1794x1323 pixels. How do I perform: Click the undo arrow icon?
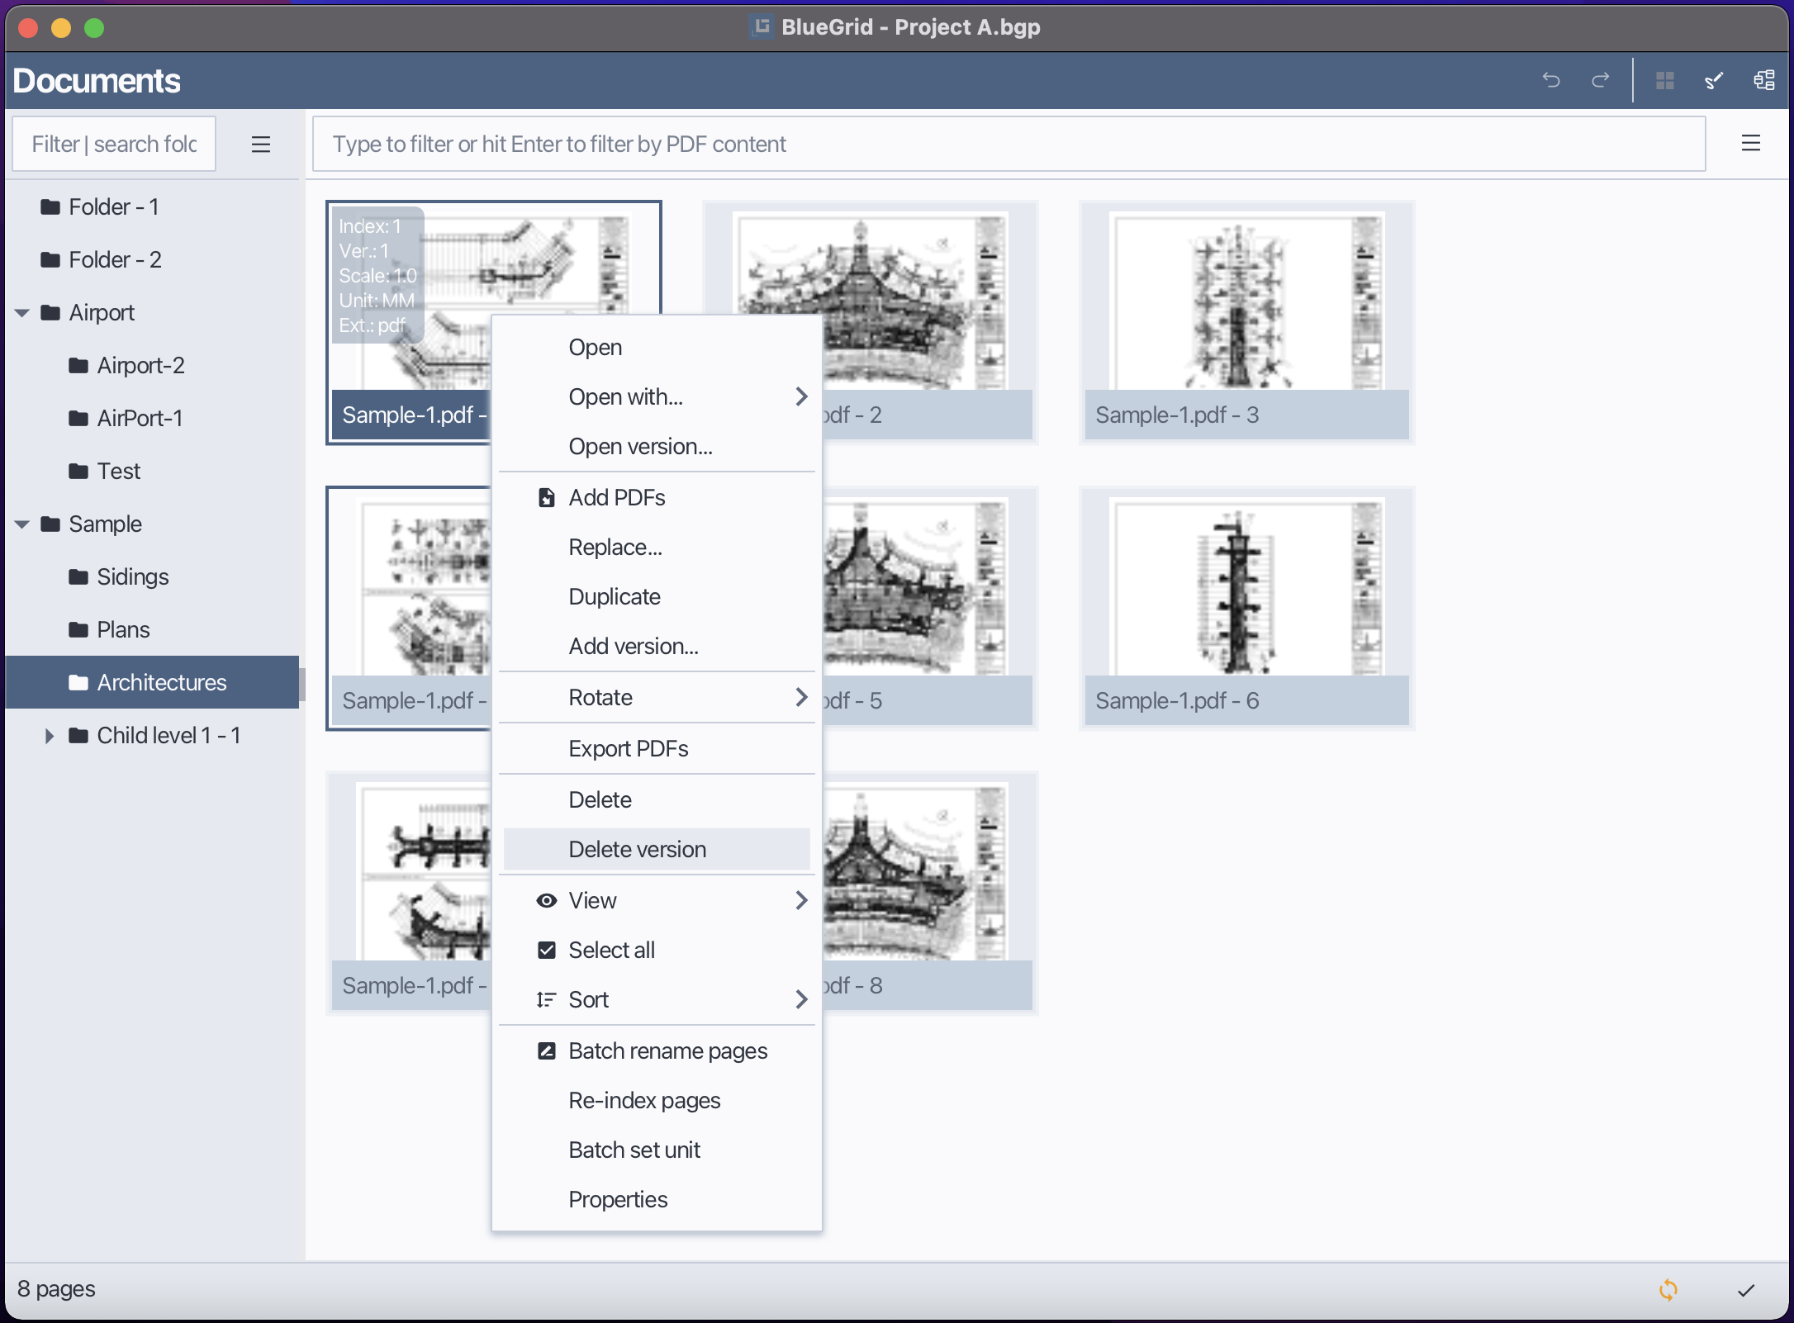(x=1551, y=80)
